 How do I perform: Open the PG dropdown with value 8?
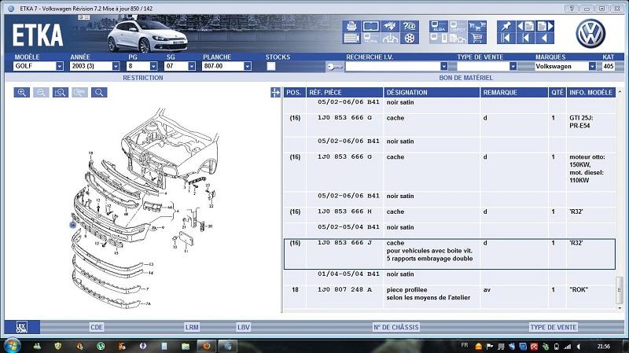(153, 66)
